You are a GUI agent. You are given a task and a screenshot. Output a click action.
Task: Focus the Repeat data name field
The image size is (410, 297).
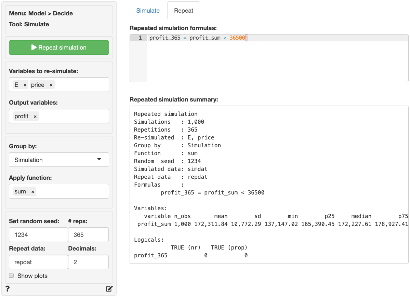(x=38, y=262)
